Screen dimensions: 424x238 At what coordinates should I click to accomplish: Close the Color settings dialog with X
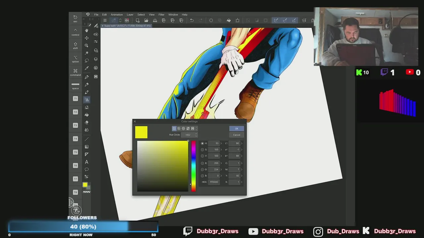135,121
